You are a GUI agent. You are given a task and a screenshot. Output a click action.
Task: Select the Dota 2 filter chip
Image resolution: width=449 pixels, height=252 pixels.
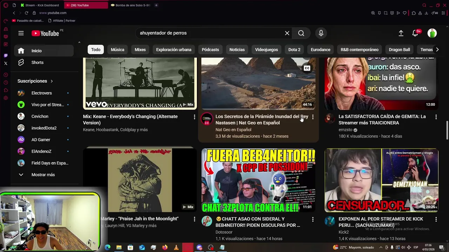pyautogui.click(x=294, y=50)
